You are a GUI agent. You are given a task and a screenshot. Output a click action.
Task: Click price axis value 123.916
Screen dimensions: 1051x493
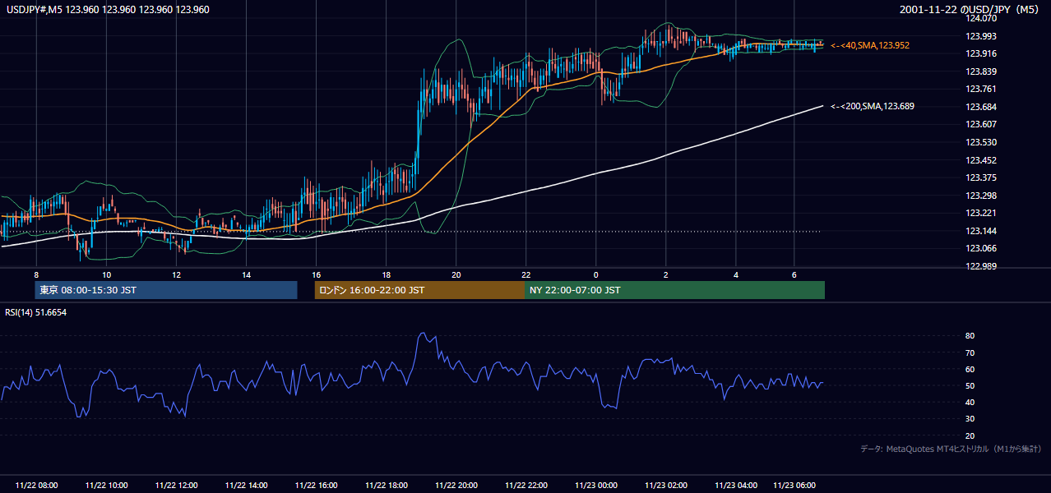tap(981, 53)
